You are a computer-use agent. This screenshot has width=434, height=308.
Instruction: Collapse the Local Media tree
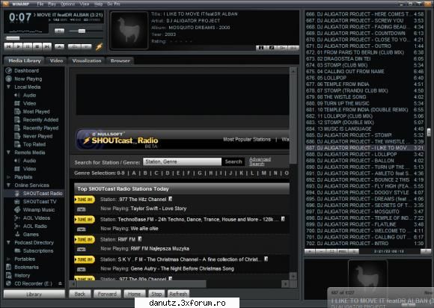tap(8, 87)
